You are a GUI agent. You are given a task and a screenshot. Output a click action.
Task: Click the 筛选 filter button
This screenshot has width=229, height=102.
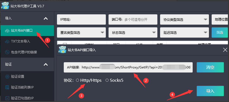click(220, 32)
